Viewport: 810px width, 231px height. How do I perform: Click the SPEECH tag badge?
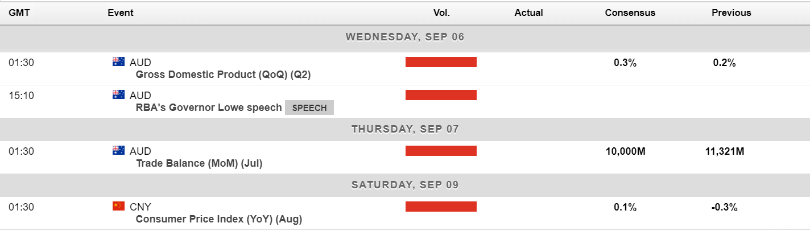[309, 108]
